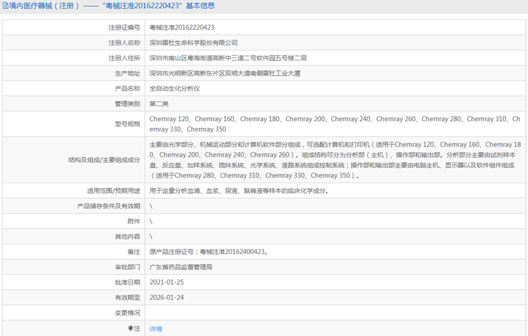The image size is (528, 336).
Task: Click product name 全自动生化分析仪
Action: pos(175,89)
